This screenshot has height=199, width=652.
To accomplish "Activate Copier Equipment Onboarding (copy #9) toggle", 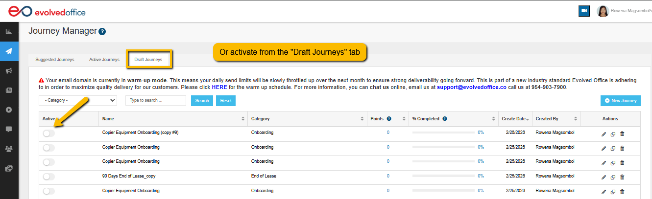I will tap(48, 133).
